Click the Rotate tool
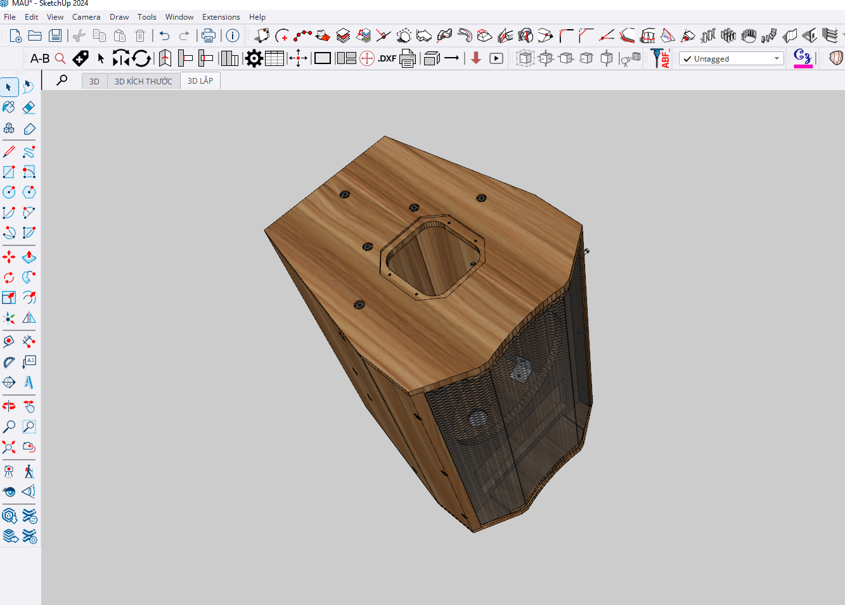845x605 pixels. [x=9, y=278]
